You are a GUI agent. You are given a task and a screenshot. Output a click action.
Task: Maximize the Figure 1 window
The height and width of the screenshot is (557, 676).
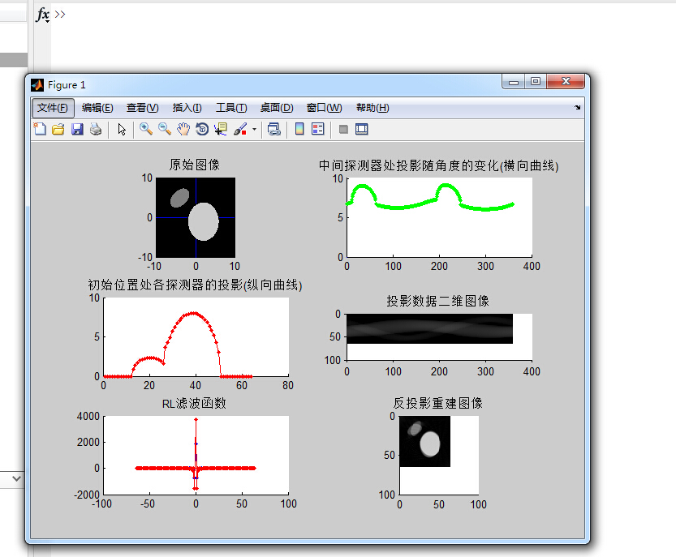[x=536, y=81]
